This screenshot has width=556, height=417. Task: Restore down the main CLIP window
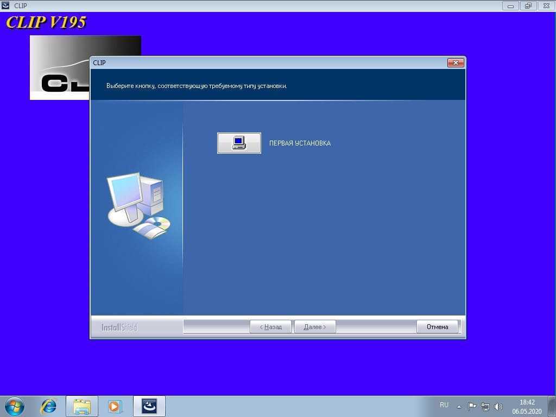click(x=528, y=6)
